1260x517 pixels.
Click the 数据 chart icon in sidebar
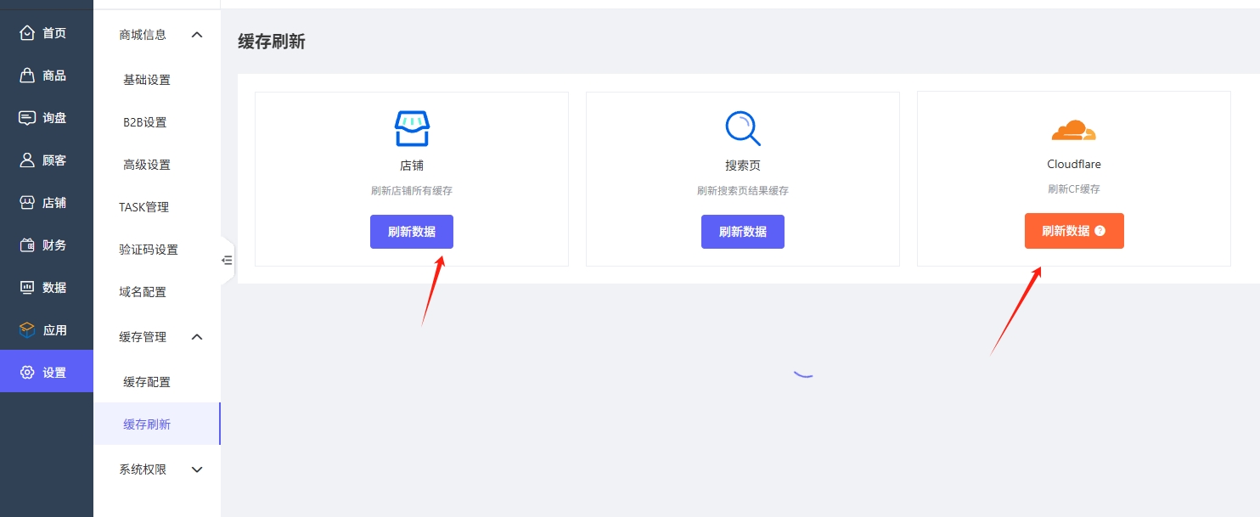(x=27, y=288)
